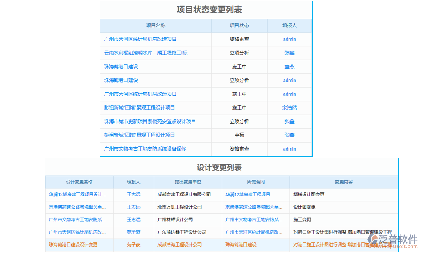Click admin next to 资格审查 status
This screenshot has width=422, height=253.
point(289,39)
